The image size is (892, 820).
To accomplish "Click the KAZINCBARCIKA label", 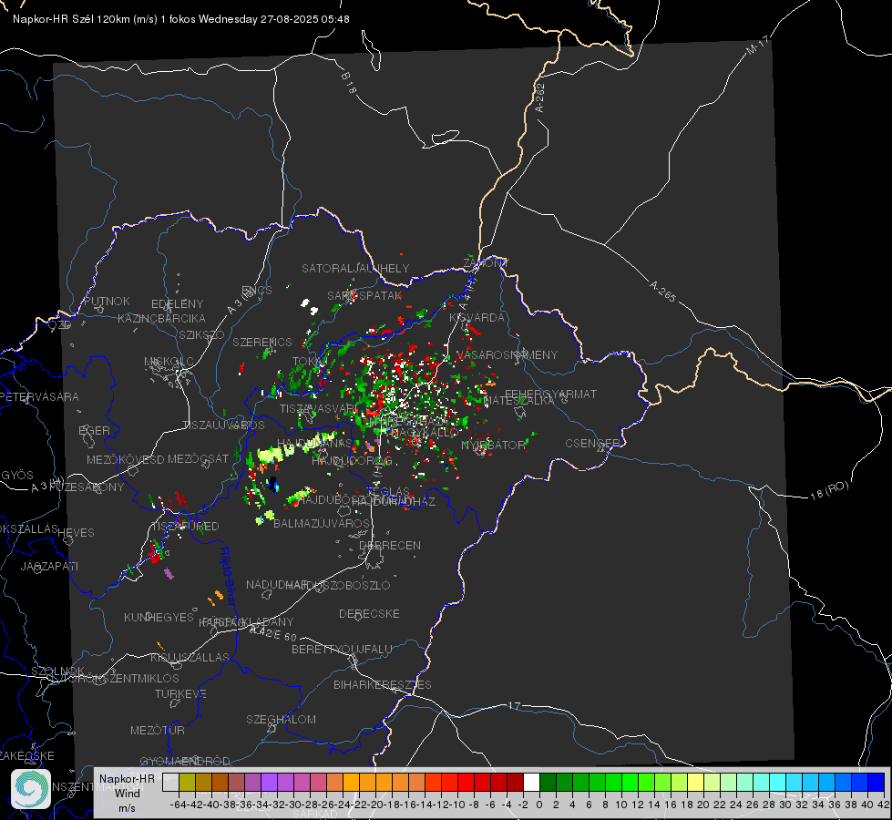I will tap(161, 319).
